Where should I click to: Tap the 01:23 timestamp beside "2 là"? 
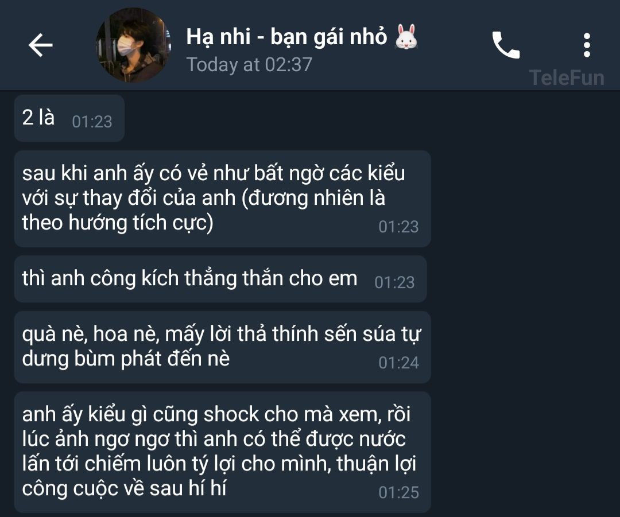point(92,122)
